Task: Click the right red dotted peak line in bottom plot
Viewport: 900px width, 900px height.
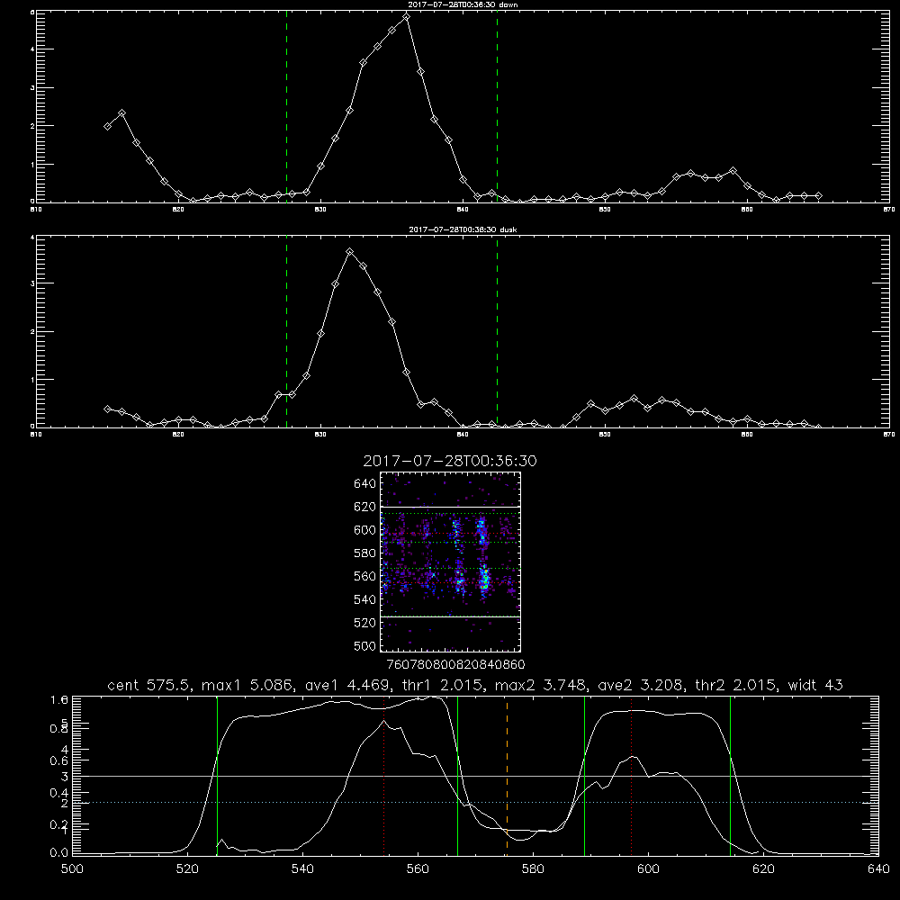Action: pyautogui.click(x=632, y=775)
